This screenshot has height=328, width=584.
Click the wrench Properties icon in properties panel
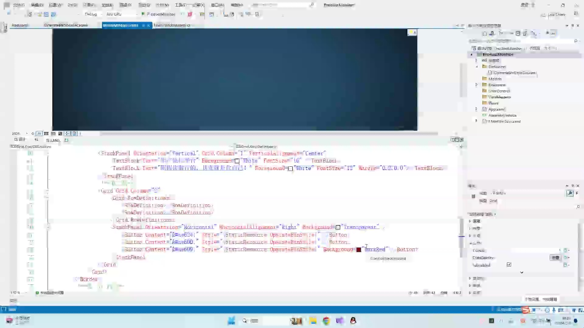pyautogui.click(x=570, y=193)
